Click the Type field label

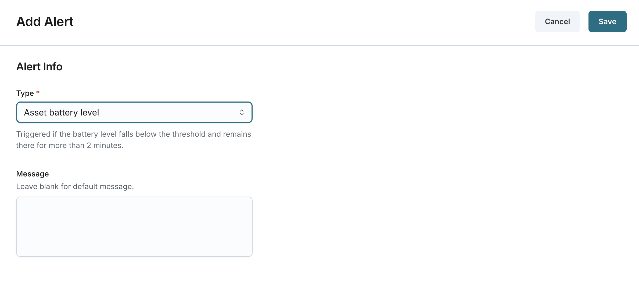coord(25,93)
